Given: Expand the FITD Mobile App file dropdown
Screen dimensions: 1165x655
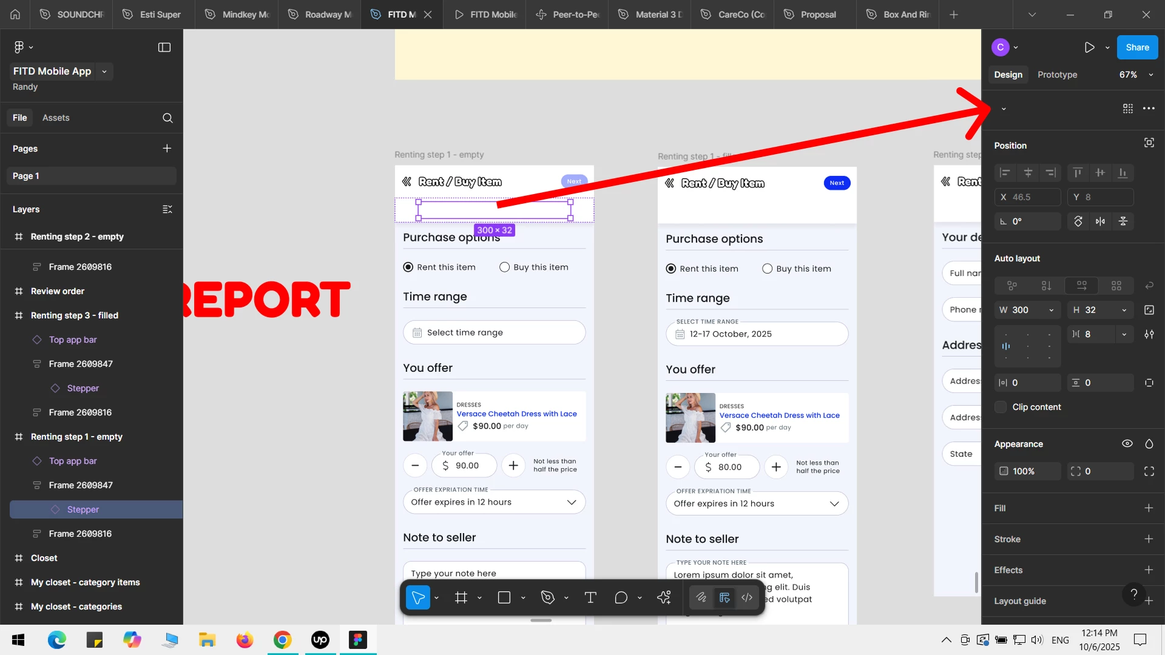Looking at the screenshot, I should tap(104, 72).
